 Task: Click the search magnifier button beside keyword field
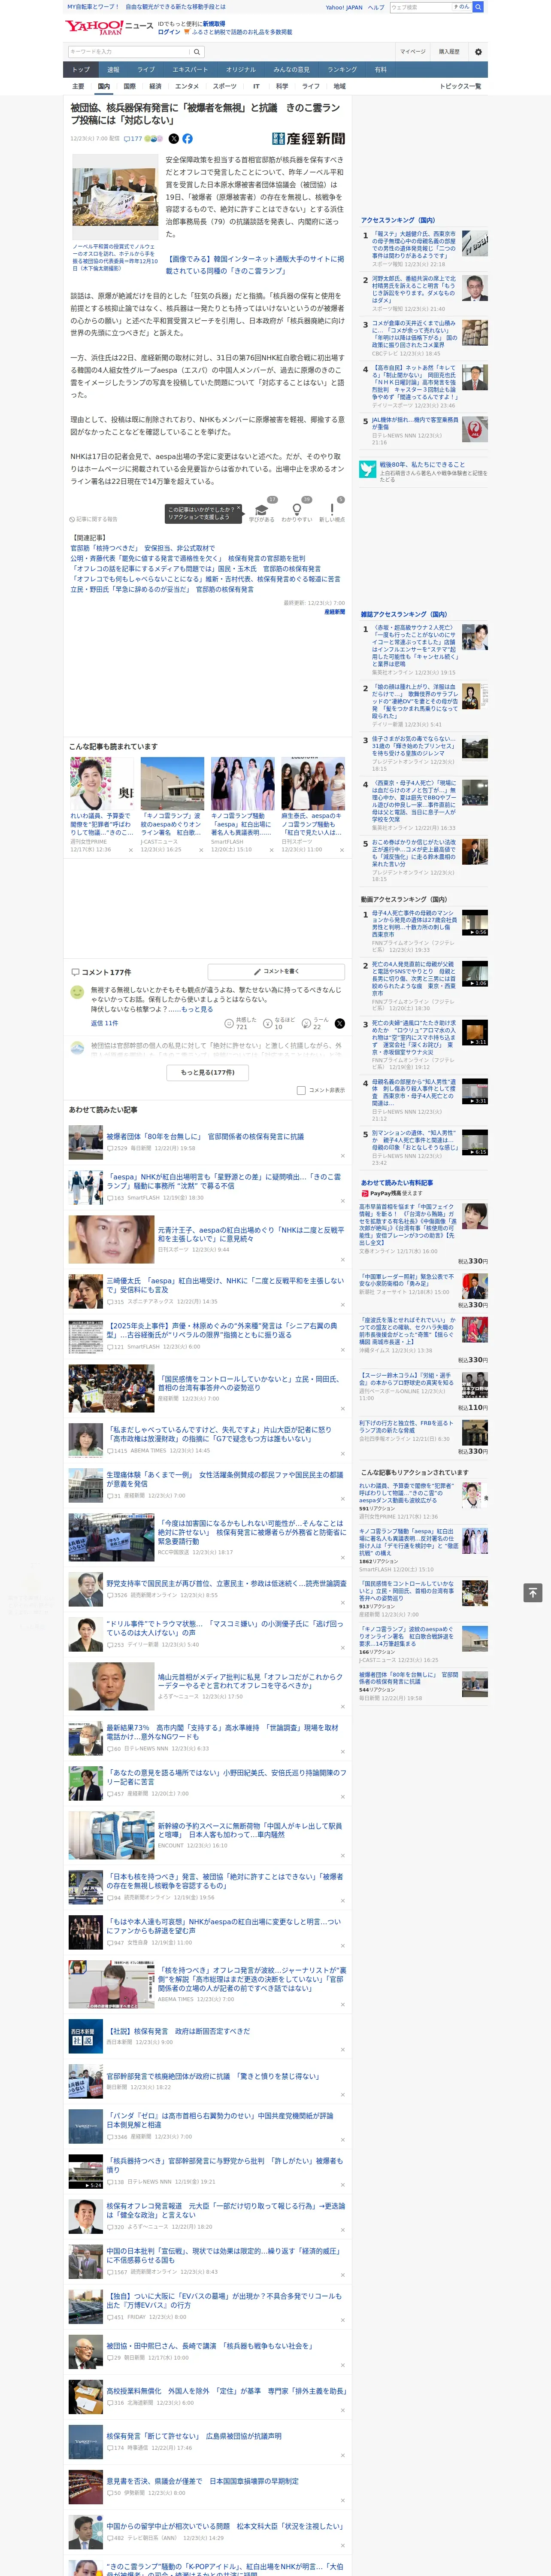coord(197,52)
